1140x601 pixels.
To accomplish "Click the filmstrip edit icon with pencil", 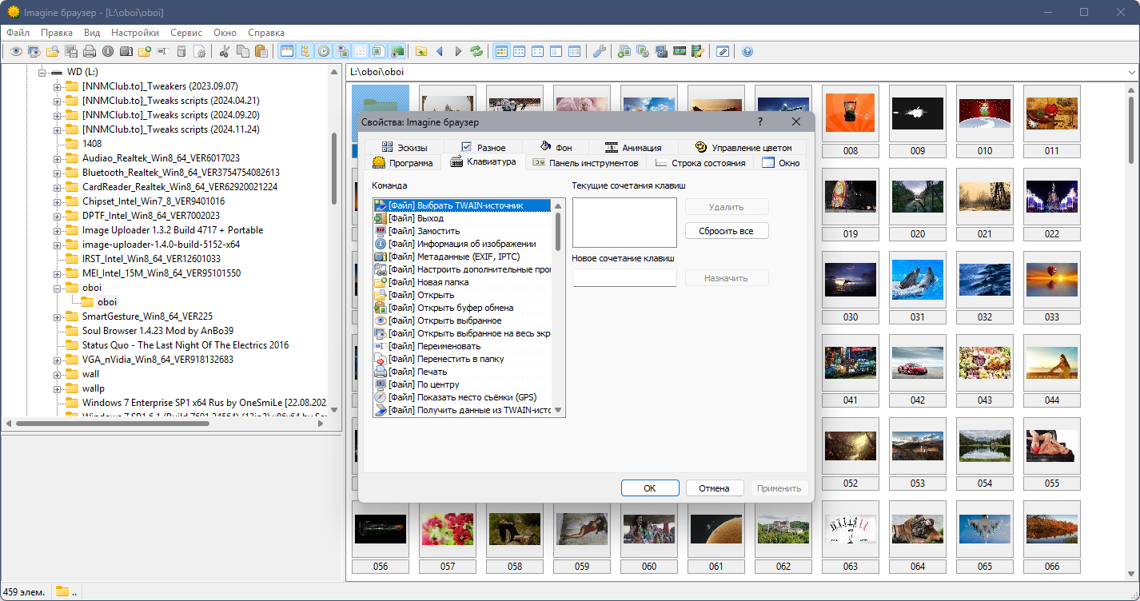I will (697, 52).
